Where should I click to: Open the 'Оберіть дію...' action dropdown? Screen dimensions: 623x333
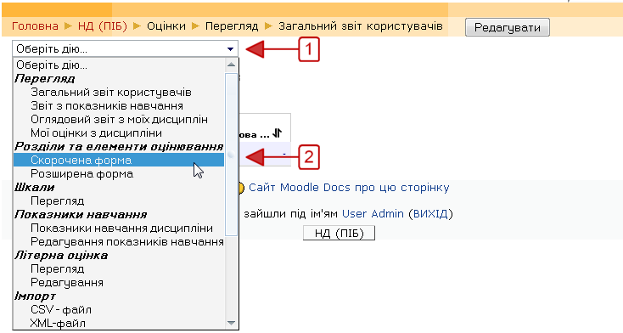125,49
